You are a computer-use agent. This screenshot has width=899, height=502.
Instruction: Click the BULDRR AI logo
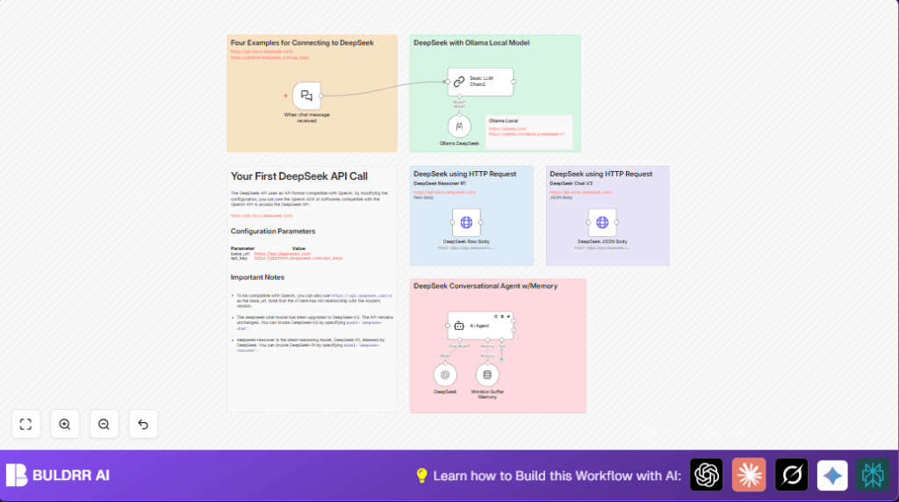click(x=58, y=475)
